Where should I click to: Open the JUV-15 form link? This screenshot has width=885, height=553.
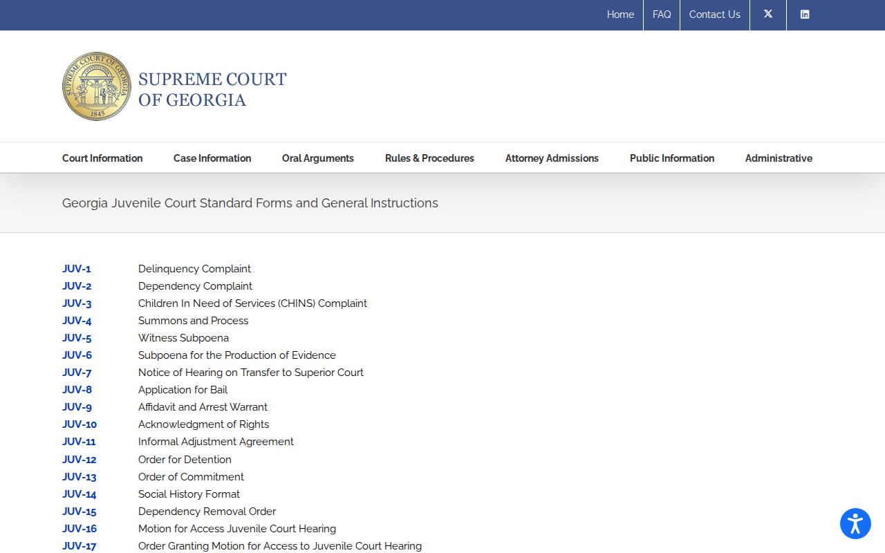click(80, 512)
